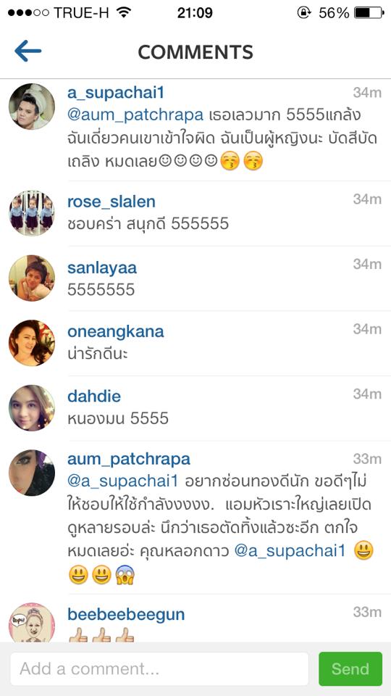Open beebeebeegun's cartoon avatar
This screenshot has width=391, height=696.
point(32,622)
